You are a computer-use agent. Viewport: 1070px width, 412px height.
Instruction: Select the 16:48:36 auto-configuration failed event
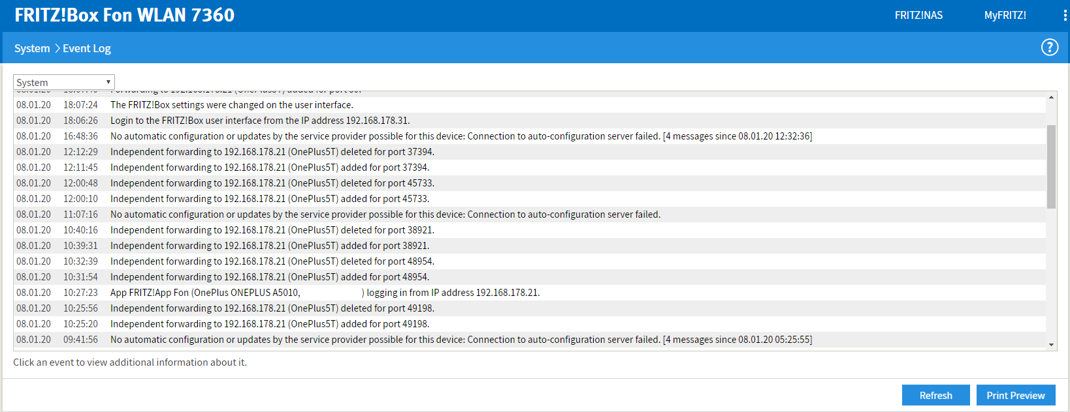pos(461,136)
